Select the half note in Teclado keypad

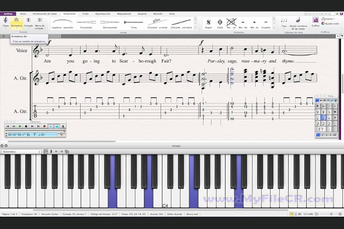click(323, 118)
